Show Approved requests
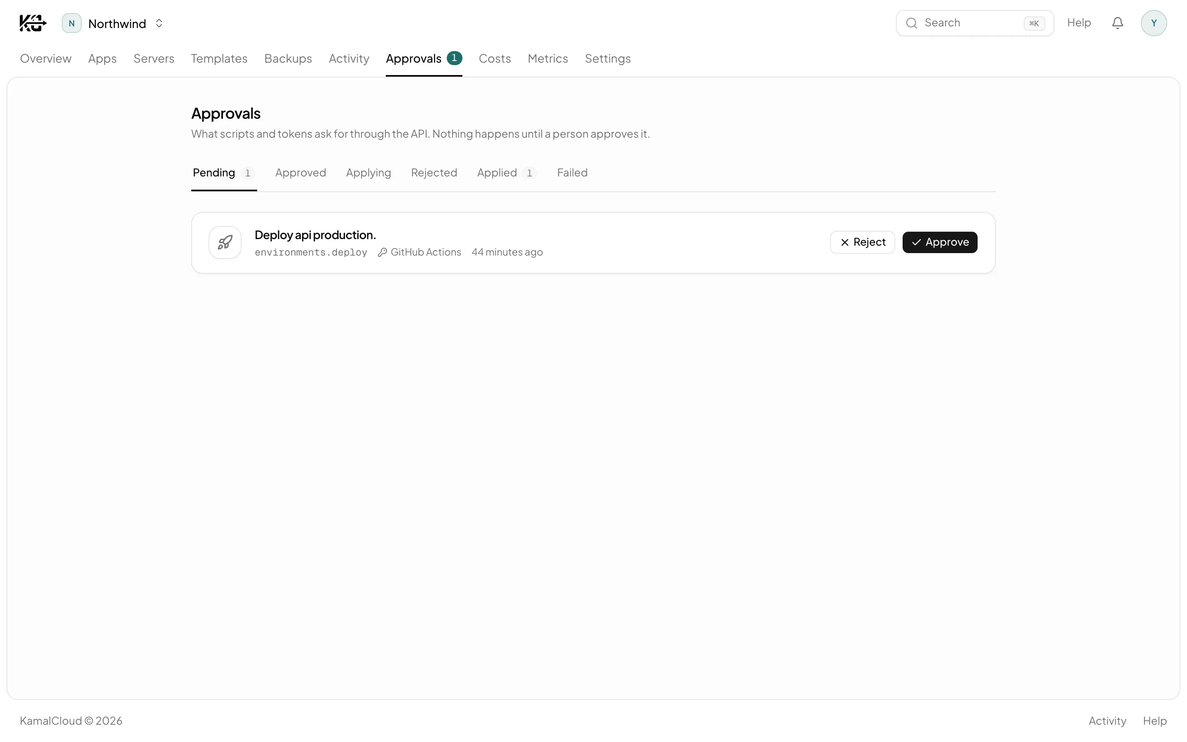 click(300, 173)
